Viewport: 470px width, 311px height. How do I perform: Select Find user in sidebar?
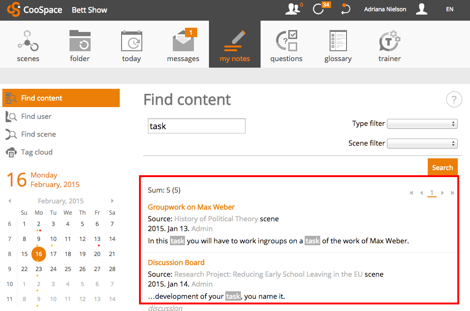(x=36, y=117)
